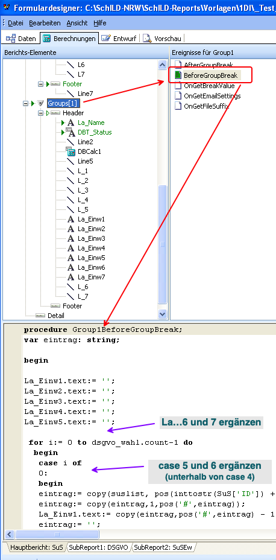Select the lower L_7 line element

pos(83,296)
